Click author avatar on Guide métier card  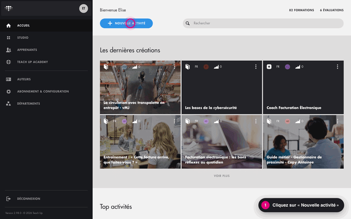(288, 121)
